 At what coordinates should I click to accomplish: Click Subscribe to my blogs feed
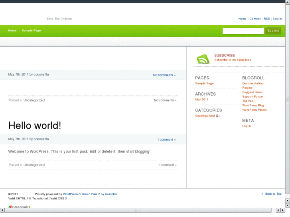[x=233, y=60]
